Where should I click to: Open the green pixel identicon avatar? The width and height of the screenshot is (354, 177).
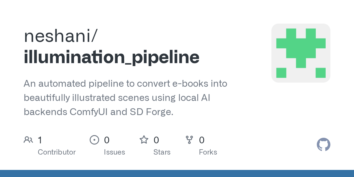(x=301, y=53)
